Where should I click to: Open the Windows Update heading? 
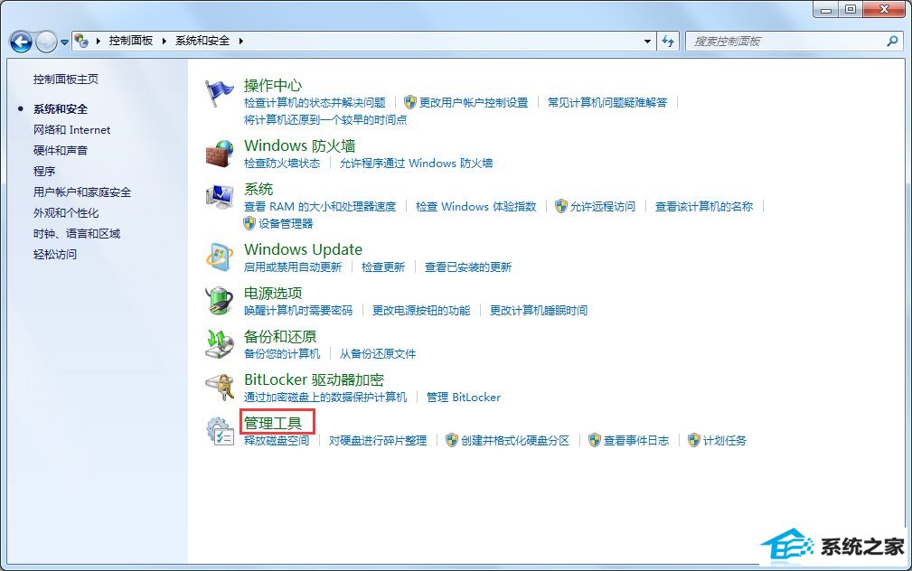coord(303,249)
